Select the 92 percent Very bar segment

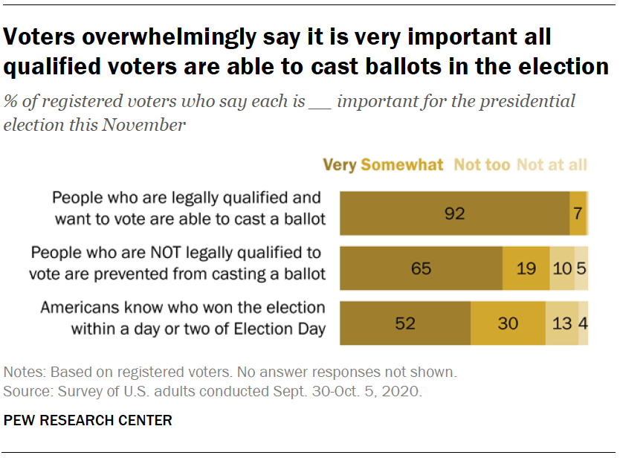coord(455,213)
